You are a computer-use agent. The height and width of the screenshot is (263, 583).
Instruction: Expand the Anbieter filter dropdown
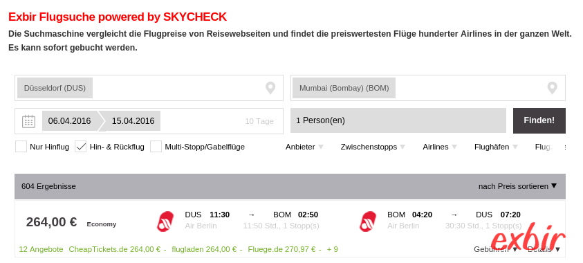coord(304,147)
